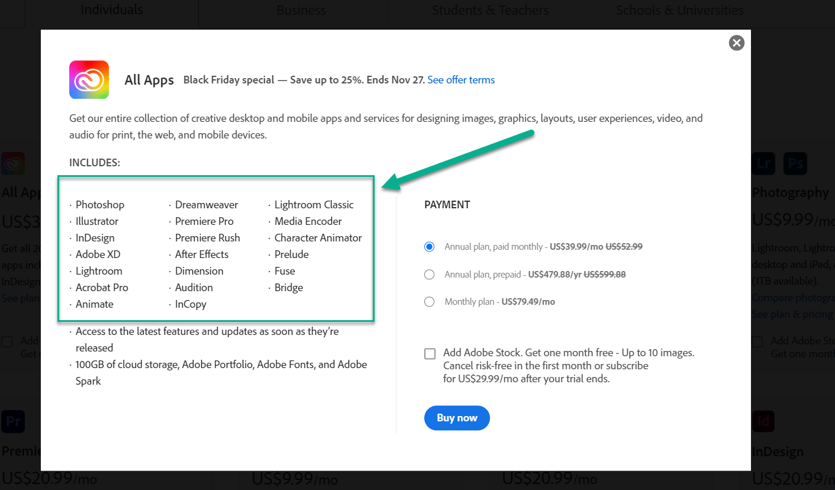This screenshot has height=490, width=835.
Task: Close the All Apps dialog
Action: [736, 43]
